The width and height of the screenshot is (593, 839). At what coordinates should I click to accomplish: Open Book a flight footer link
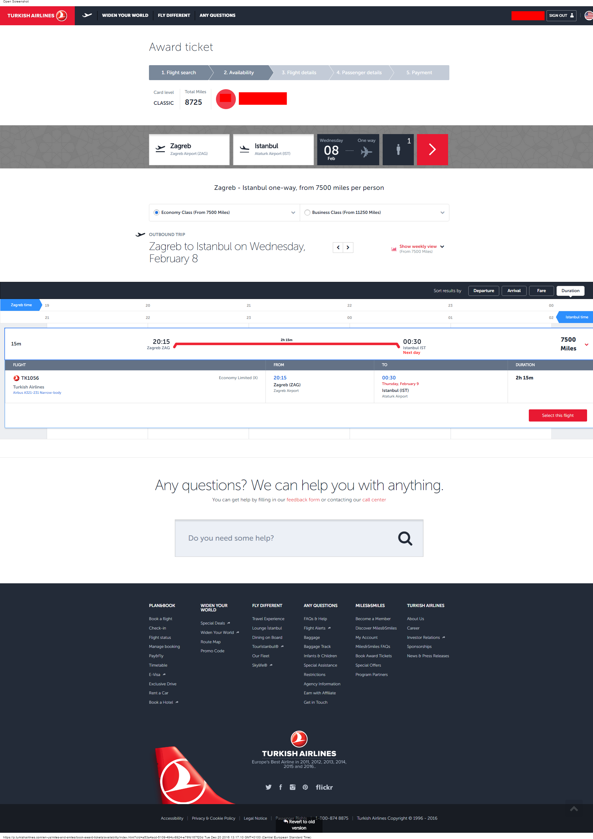click(x=160, y=619)
